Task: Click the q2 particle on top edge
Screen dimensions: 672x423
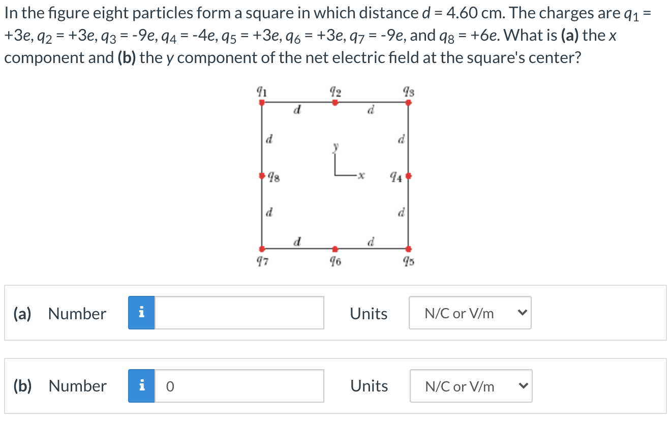Action: (334, 103)
